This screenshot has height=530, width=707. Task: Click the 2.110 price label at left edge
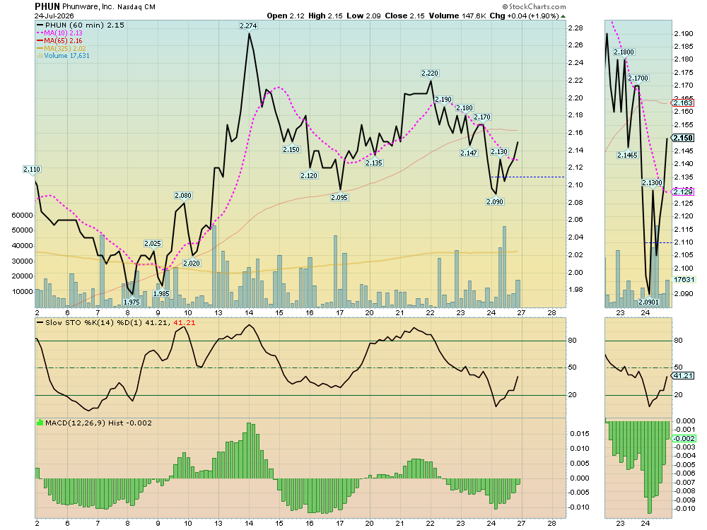32,169
